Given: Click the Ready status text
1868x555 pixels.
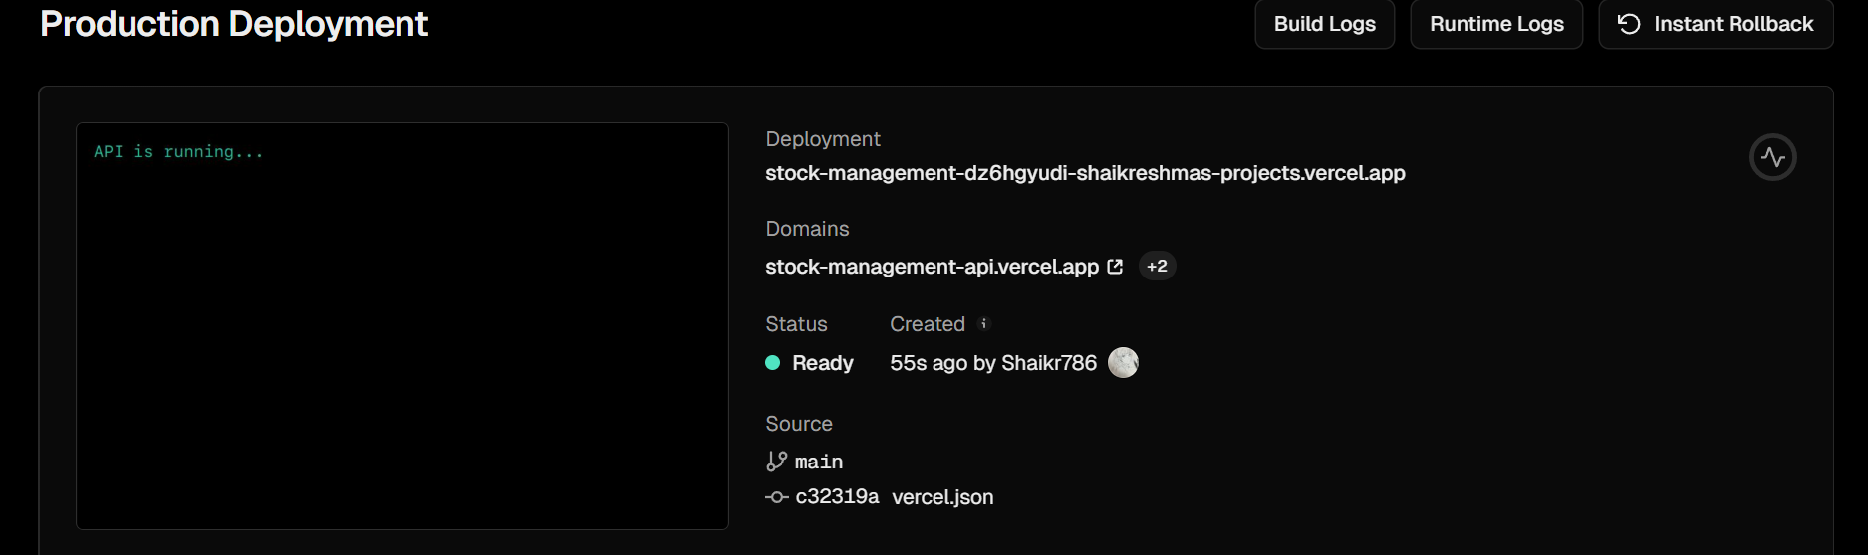Looking at the screenshot, I should (x=823, y=363).
